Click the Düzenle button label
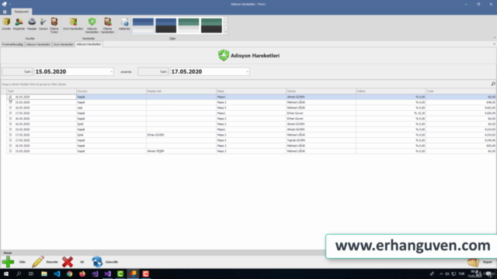The height and width of the screenshot is (279, 497). (52, 262)
